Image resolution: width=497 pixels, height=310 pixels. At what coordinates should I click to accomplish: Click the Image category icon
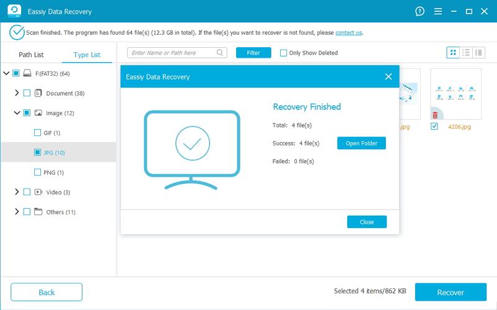coord(38,113)
